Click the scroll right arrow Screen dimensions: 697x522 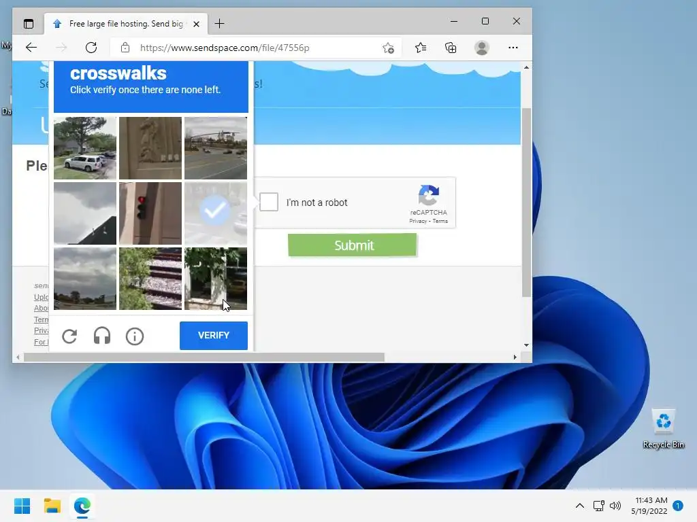click(x=515, y=358)
